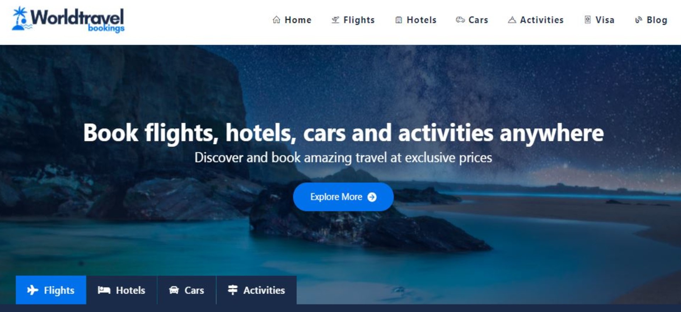Click the car icon in Cars tab
The image size is (681, 312).
coord(174,290)
